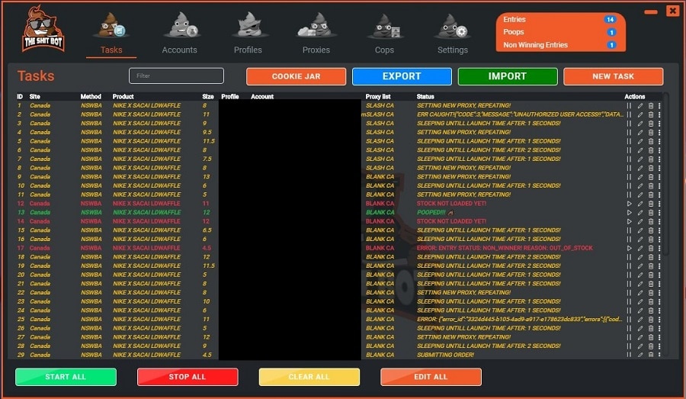Pause task 10

(629, 185)
